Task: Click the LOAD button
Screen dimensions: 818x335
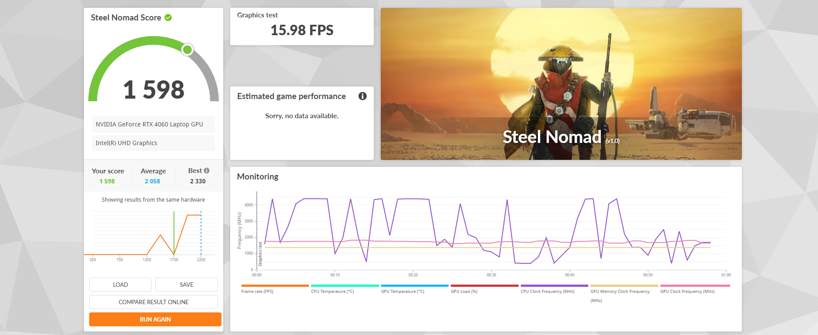Action: (x=121, y=285)
